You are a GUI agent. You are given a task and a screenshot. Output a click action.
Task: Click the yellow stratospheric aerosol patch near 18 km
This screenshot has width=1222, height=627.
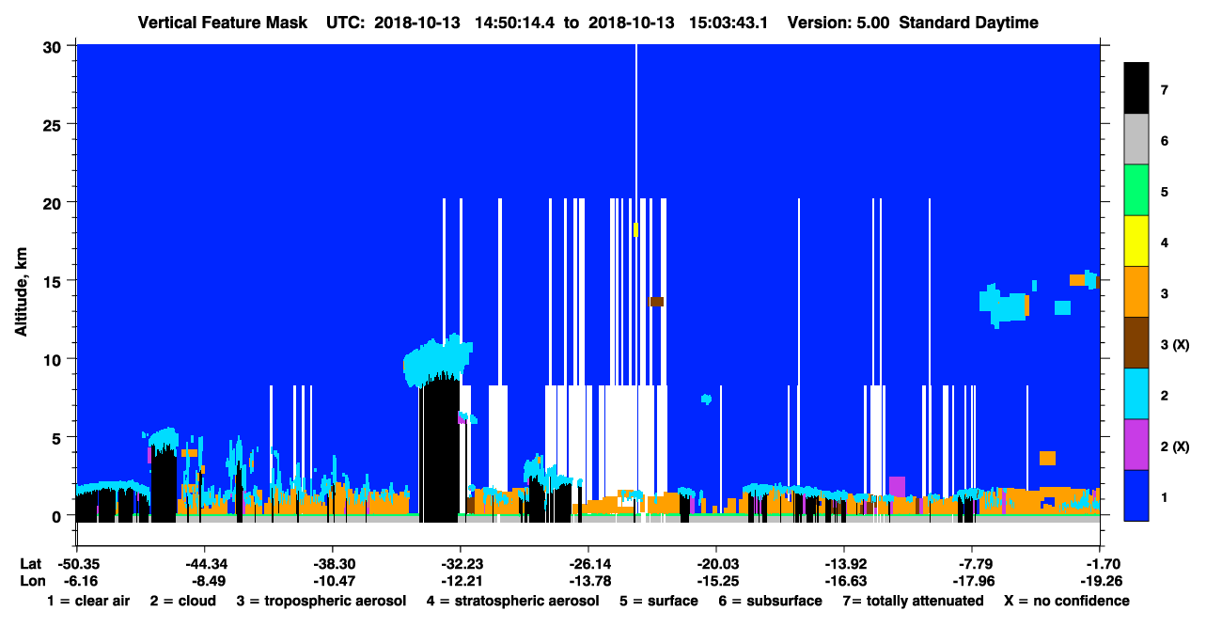click(636, 229)
